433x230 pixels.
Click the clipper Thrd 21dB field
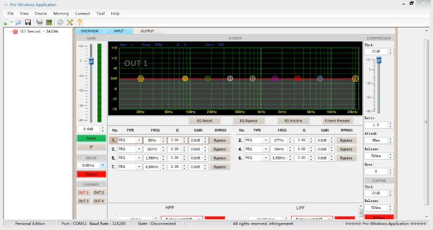pyautogui.click(x=376, y=193)
